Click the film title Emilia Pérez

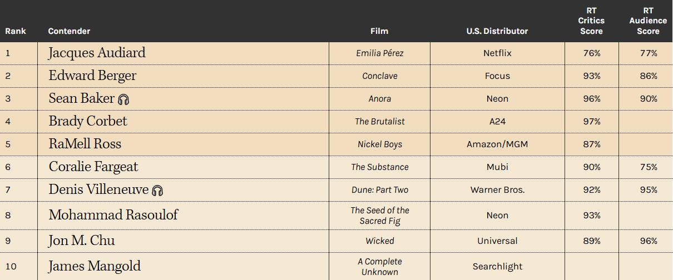(380, 53)
